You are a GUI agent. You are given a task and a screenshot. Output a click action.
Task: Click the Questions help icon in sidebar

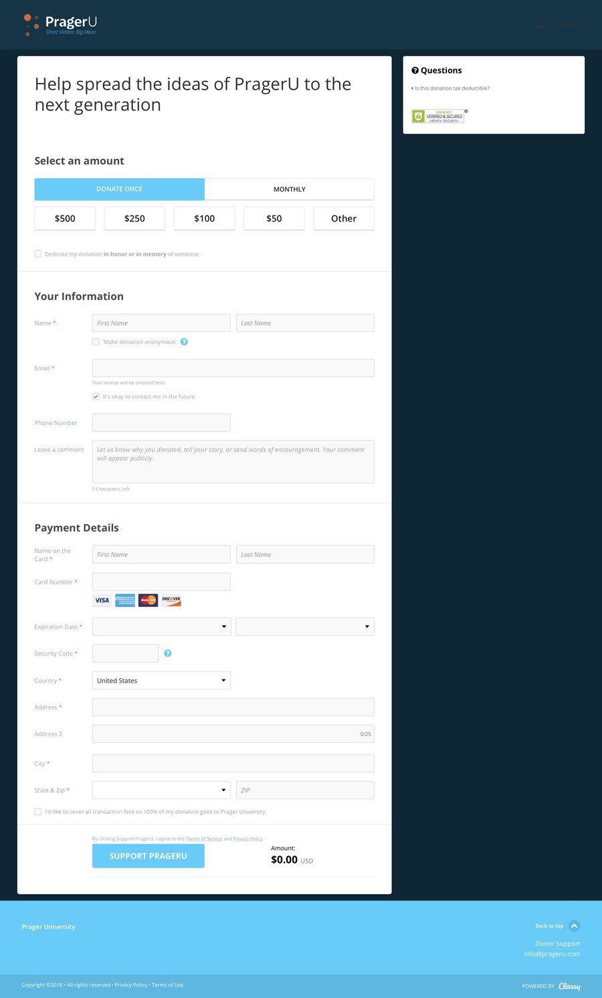click(415, 70)
